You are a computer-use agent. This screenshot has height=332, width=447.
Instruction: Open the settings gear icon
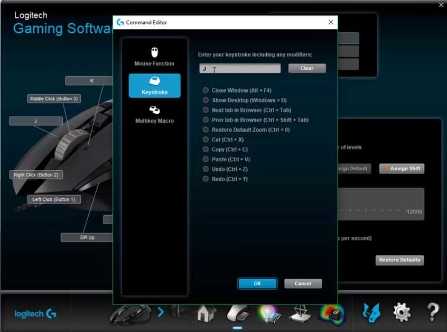pos(402,312)
